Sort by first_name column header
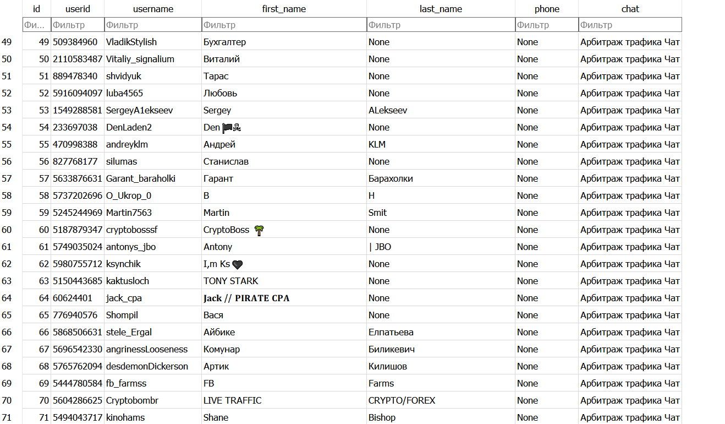The image size is (725, 424). (284, 9)
